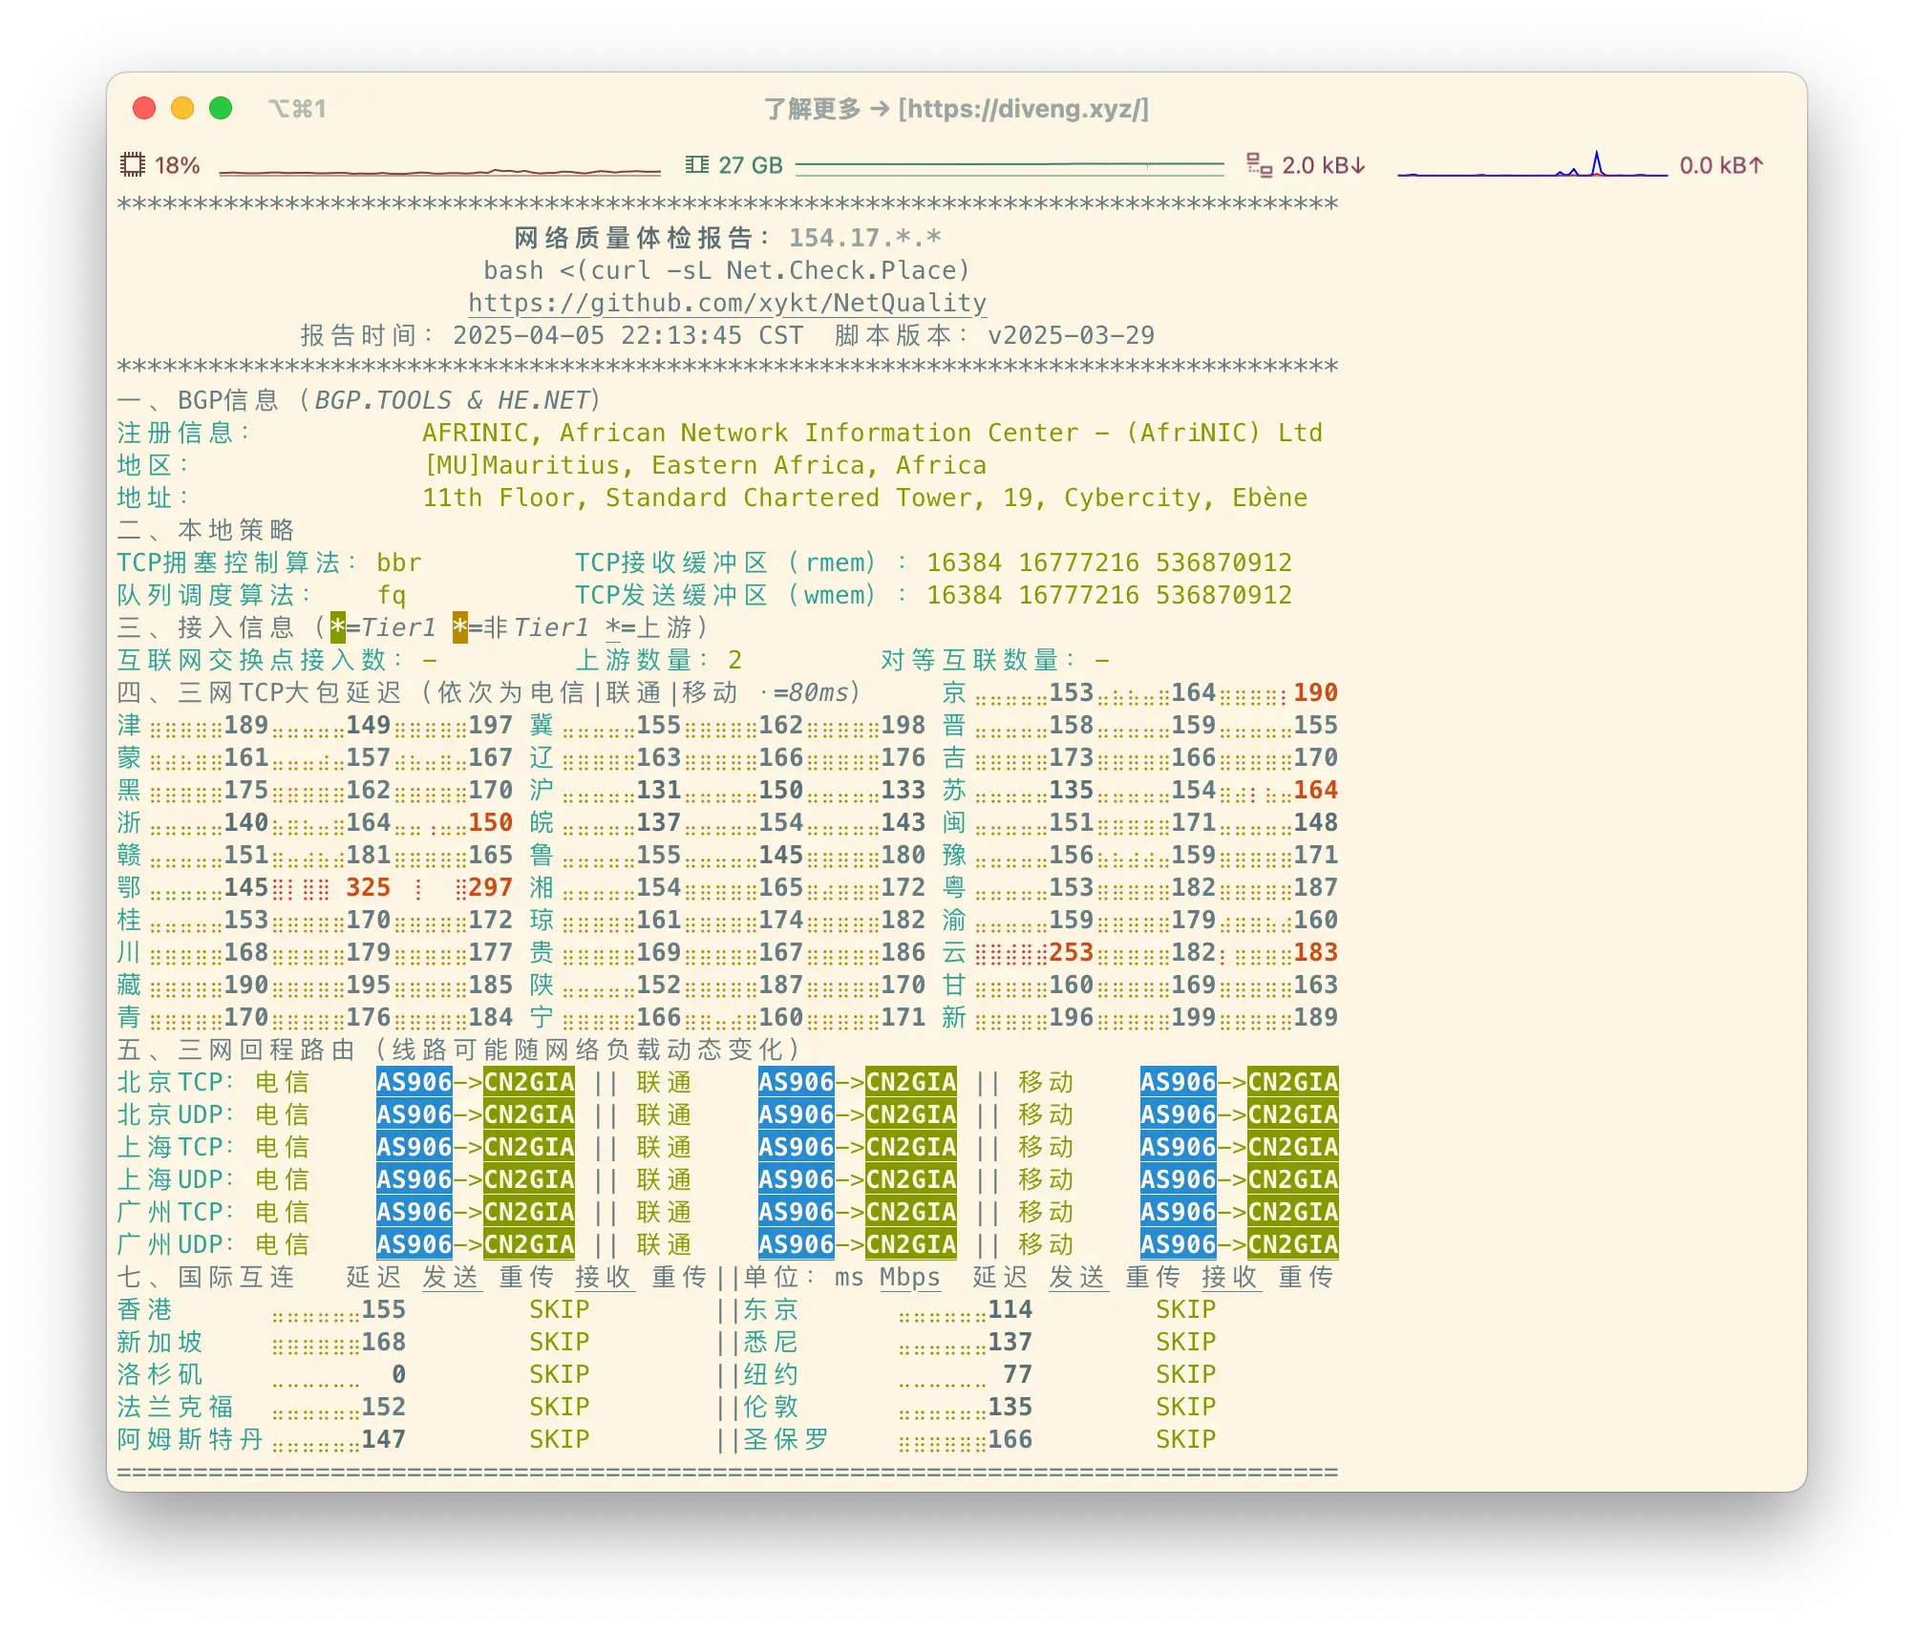Screen dimensions: 1914x1633
Task: Click the bbr congestion algorithm value
Action: coord(399,562)
